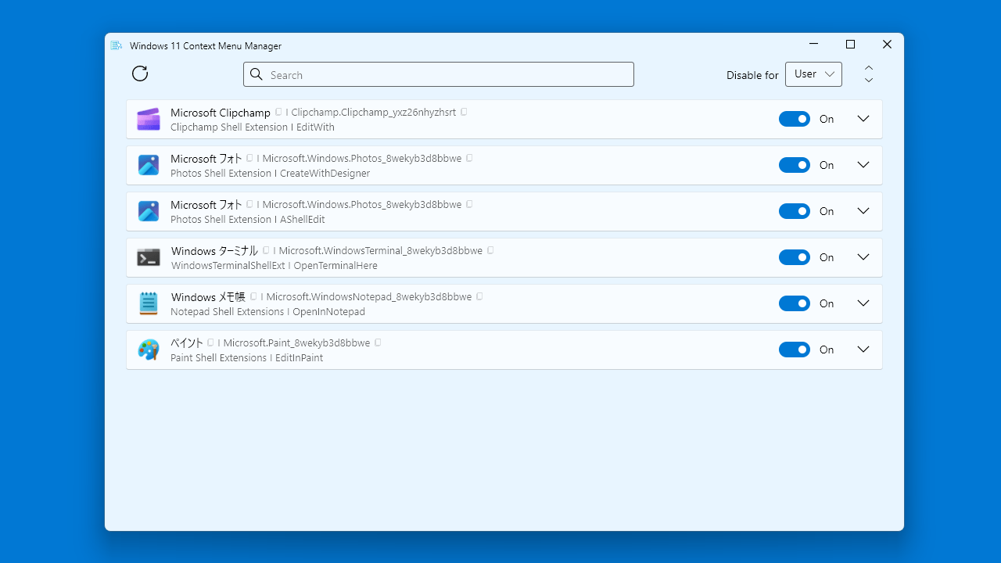Click the Microsoft Clipchamp app icon

(148, 119)
